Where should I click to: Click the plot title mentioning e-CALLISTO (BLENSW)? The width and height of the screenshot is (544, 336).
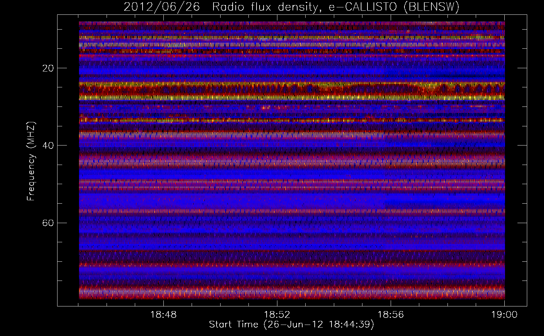[292, 7]
